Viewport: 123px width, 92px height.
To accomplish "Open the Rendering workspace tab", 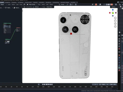I will coord(48,3).
